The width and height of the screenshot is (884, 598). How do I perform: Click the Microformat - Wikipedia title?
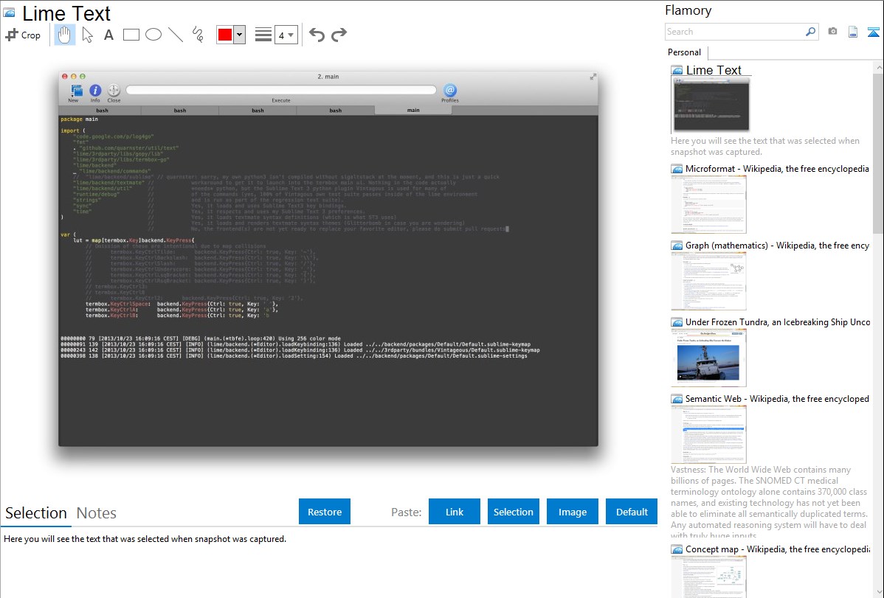point(777,169)
